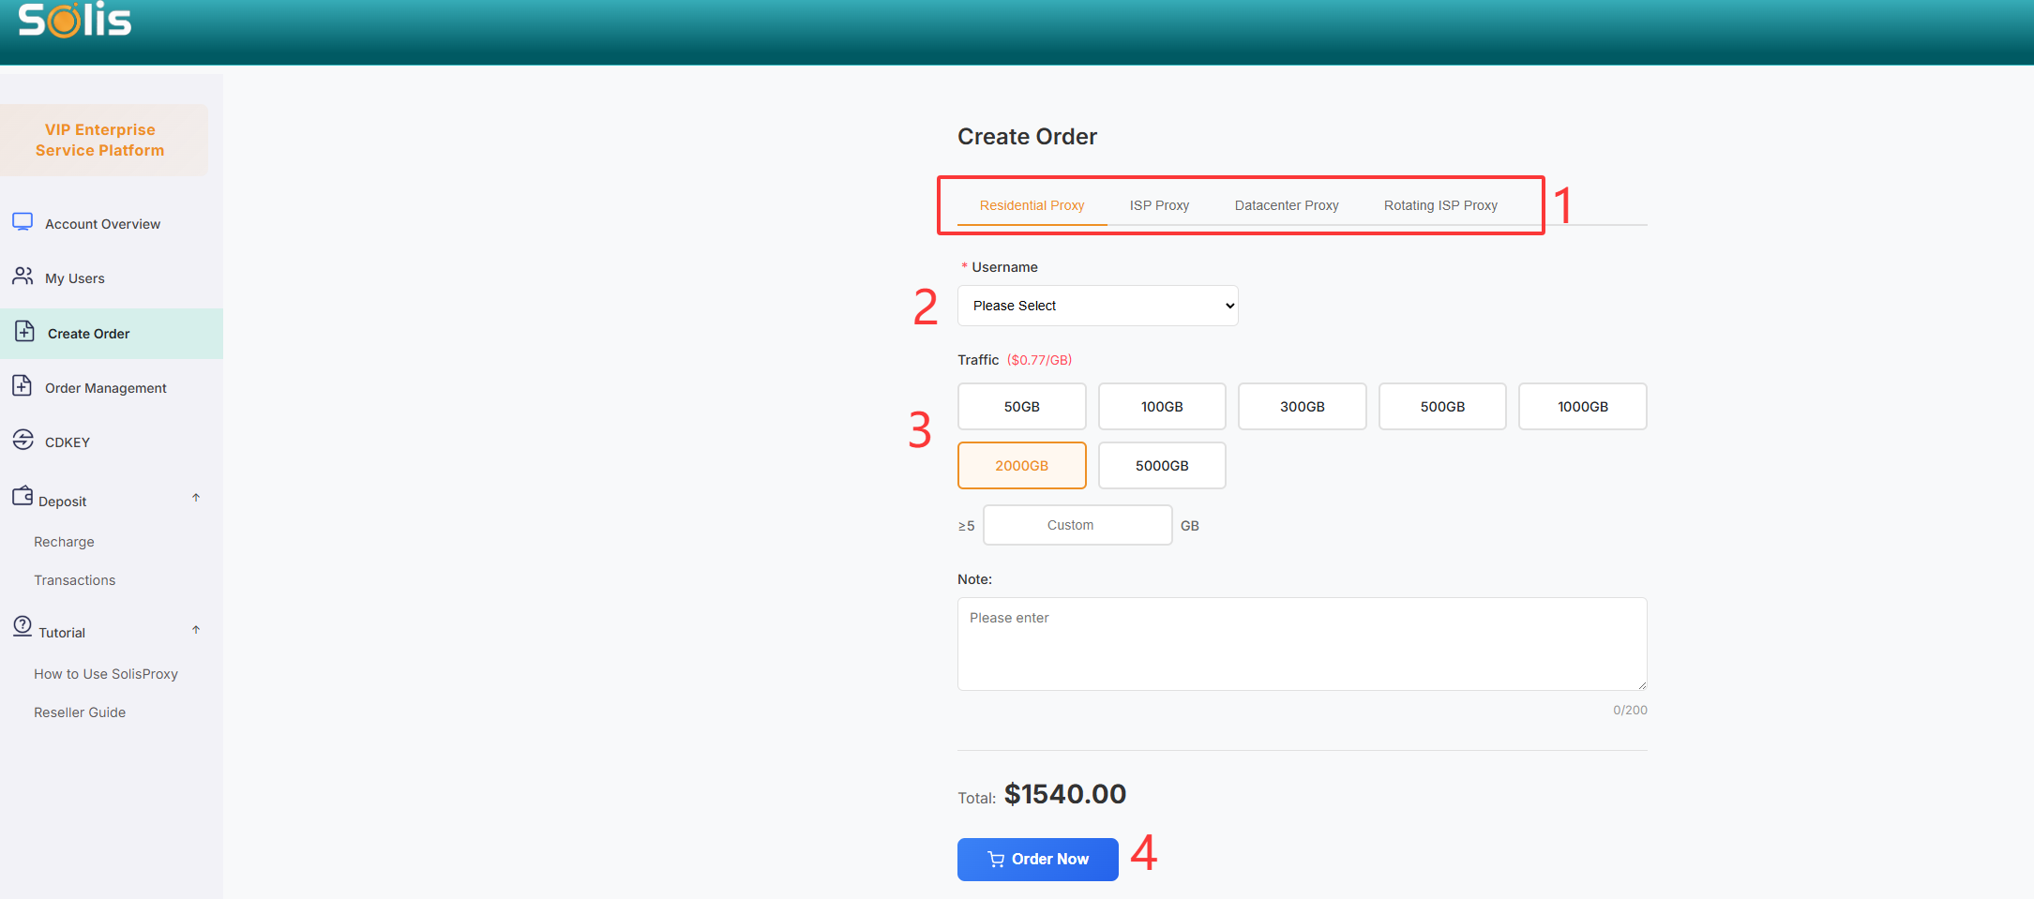Click the Account Overview monitor icon
This screenshot has height=899, width=2034.
(x=23, y=222)
